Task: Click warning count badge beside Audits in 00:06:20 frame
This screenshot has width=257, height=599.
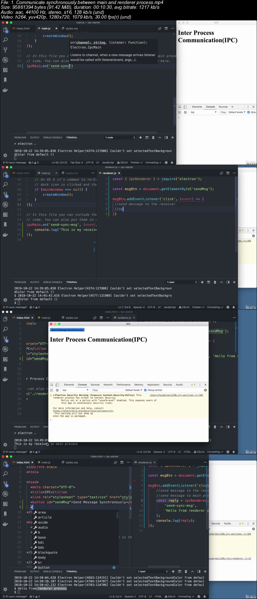Action: pyautogui.click(x=193, y=385)
